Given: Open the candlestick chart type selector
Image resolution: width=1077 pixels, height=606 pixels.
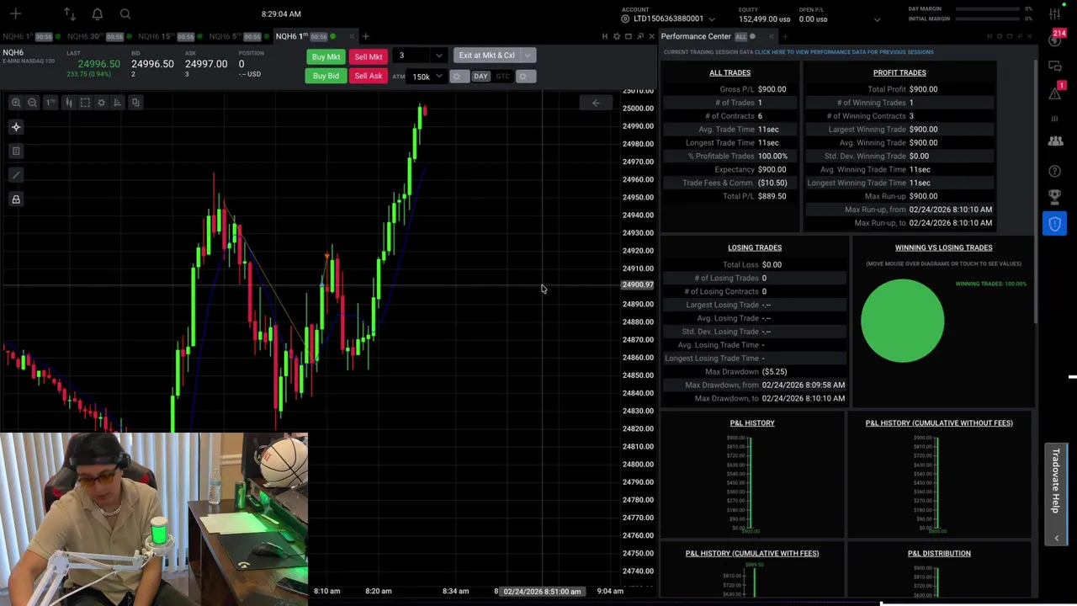Looking at the screenshot, I should (x=69, y=103).
